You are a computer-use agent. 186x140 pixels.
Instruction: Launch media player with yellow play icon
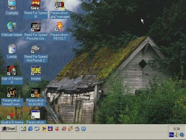pyautogui.click(x=44, y=129)
